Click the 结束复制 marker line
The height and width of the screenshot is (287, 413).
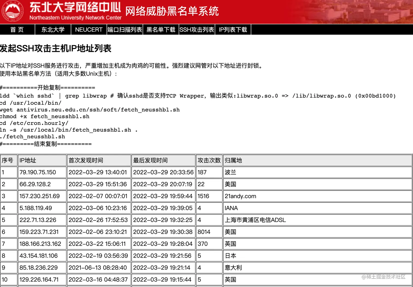(x=46, y=144)
